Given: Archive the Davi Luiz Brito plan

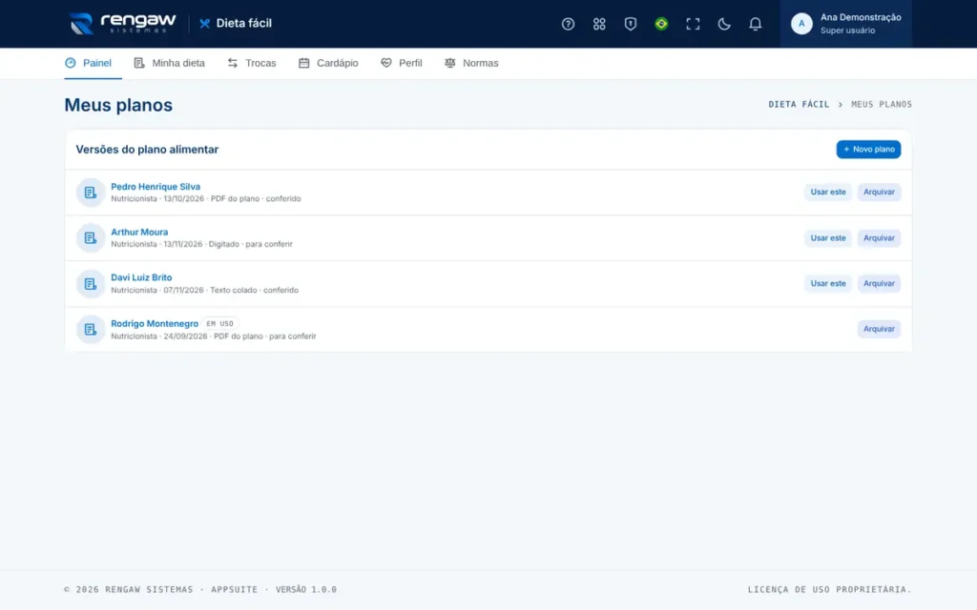Looking at the screenshot, I should click(879, 283).
